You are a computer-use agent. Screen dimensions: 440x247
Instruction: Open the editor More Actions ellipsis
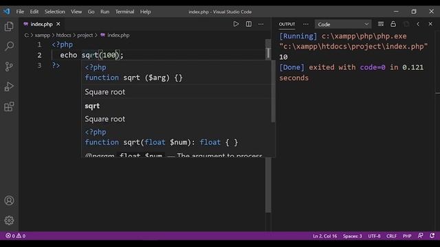coord(261,24)
